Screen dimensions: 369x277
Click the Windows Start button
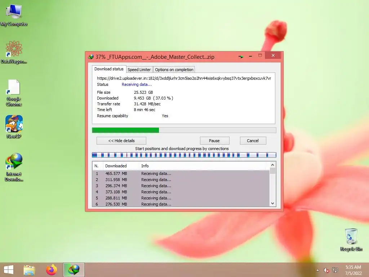(x=9, y=270)
